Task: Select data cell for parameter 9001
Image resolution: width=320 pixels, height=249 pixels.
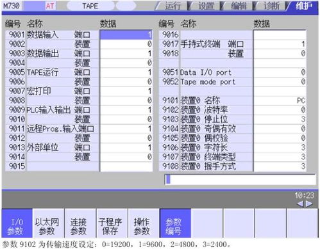Action: 126,35
